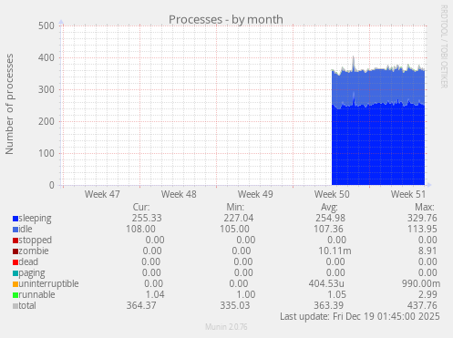Click sleeping average value 254.98
Viewport: 453px width, 338px height.
(x=330, y=218)
